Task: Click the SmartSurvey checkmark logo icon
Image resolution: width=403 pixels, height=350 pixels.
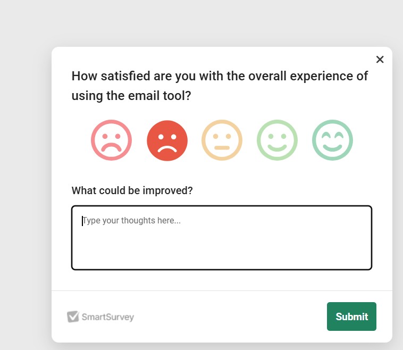Action: pyautogui.click(x=73, y=317)
